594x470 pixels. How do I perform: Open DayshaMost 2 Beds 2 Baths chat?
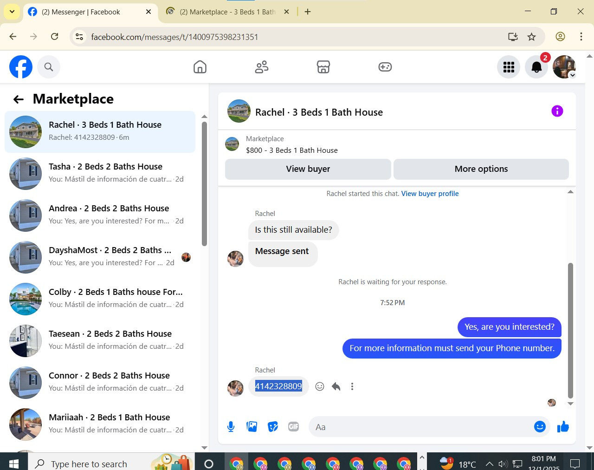click(100, 257)
